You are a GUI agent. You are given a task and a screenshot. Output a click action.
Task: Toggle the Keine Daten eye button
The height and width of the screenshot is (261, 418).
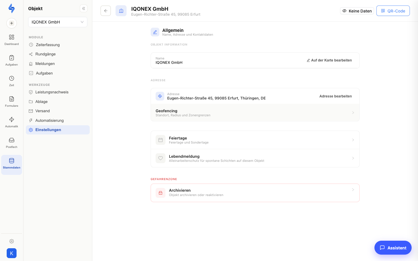click(x=357, y=11)
